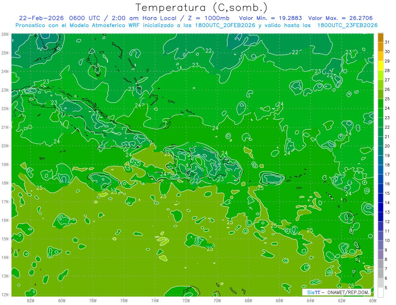Click the "62W" longitude axis label
The width and height of the screenshot is (396, 305).
[342, 300]
